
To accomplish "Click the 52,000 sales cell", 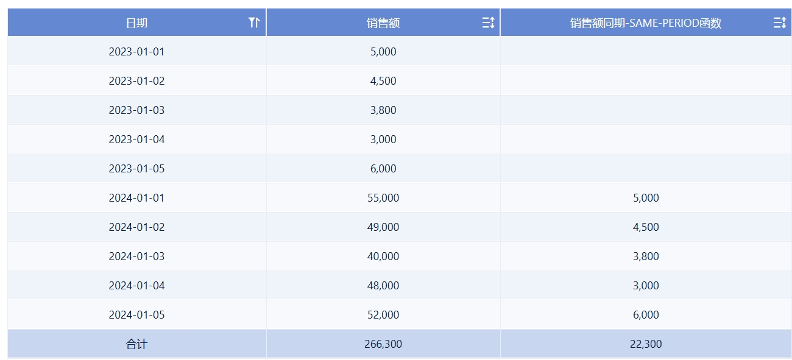I will (383, 315).
